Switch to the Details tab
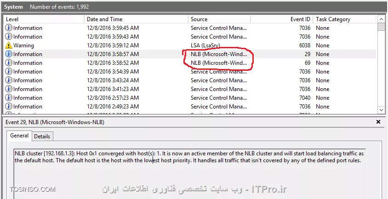This screenshot has height=199, width=388. (42, 136)
